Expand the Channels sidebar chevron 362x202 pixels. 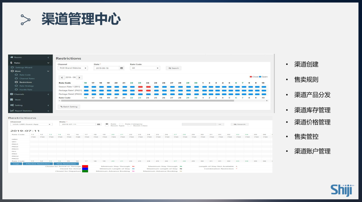(48, 94)
